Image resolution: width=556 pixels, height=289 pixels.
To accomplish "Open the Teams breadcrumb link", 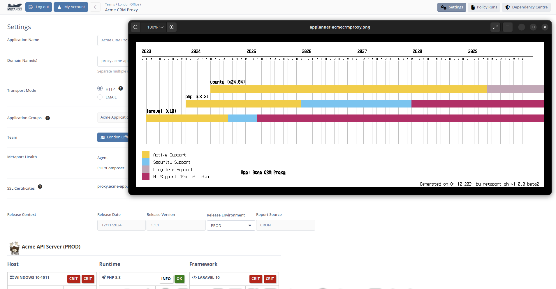I will (x=110, y=4).
